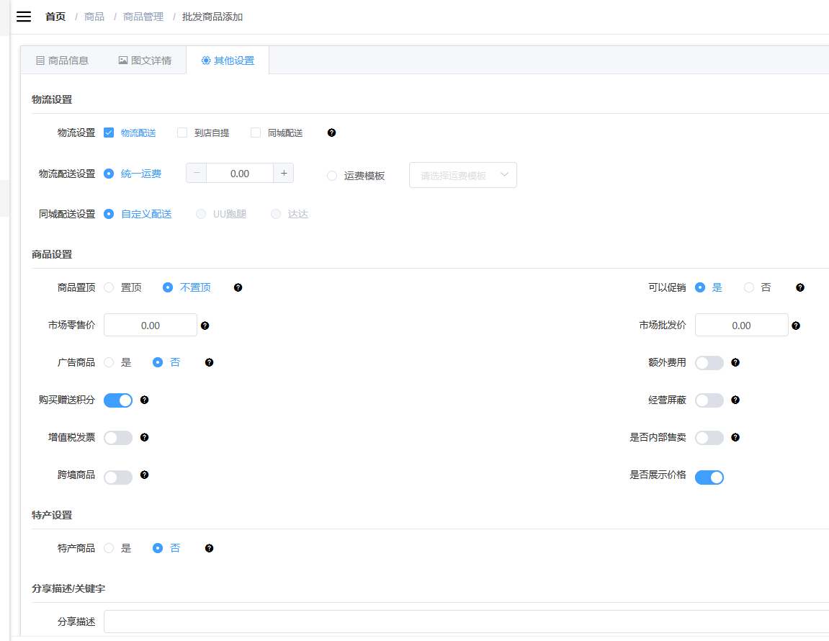This screenshot has width=829, height=641.
Task: Enable 额外费用 switch
Action: coord(709,363)
